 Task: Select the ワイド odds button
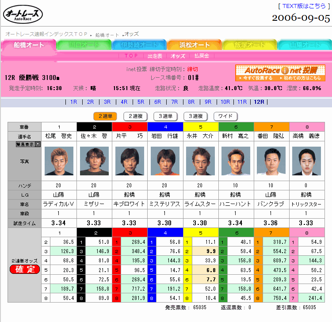pos(225,116)
